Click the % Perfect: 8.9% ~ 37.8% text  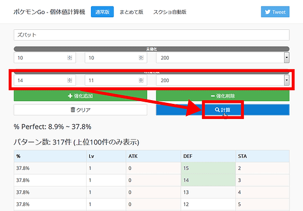coord(52,127)
